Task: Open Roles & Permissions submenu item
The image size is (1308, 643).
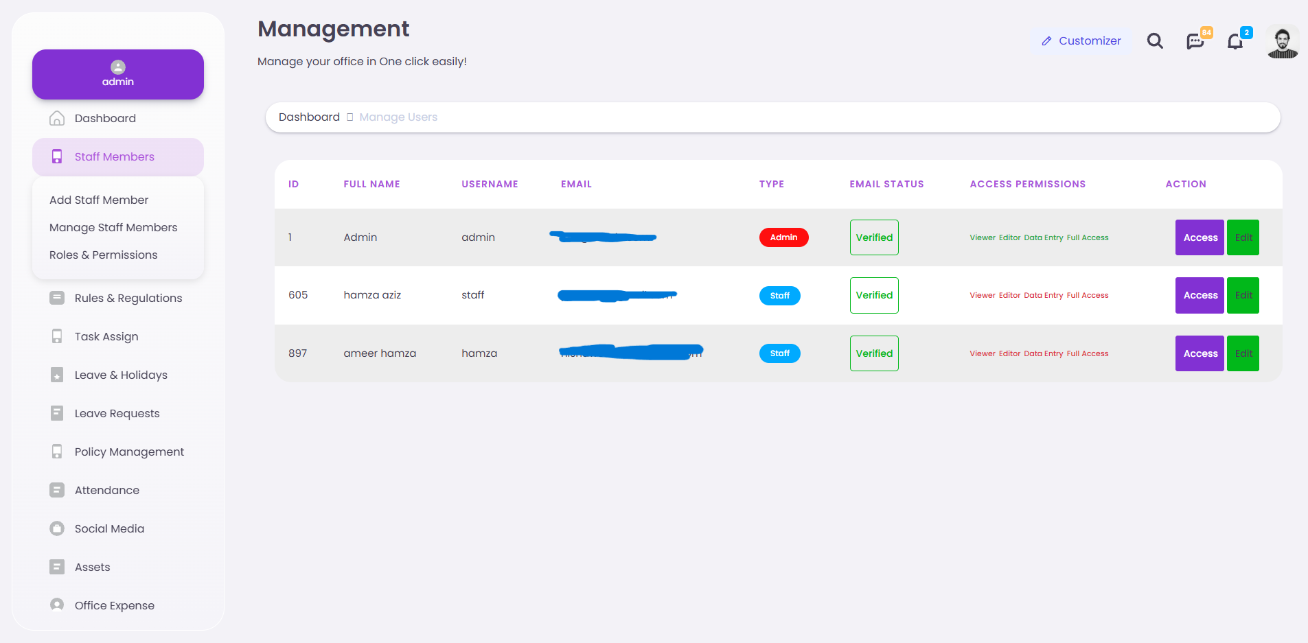Action: point(104,255)
